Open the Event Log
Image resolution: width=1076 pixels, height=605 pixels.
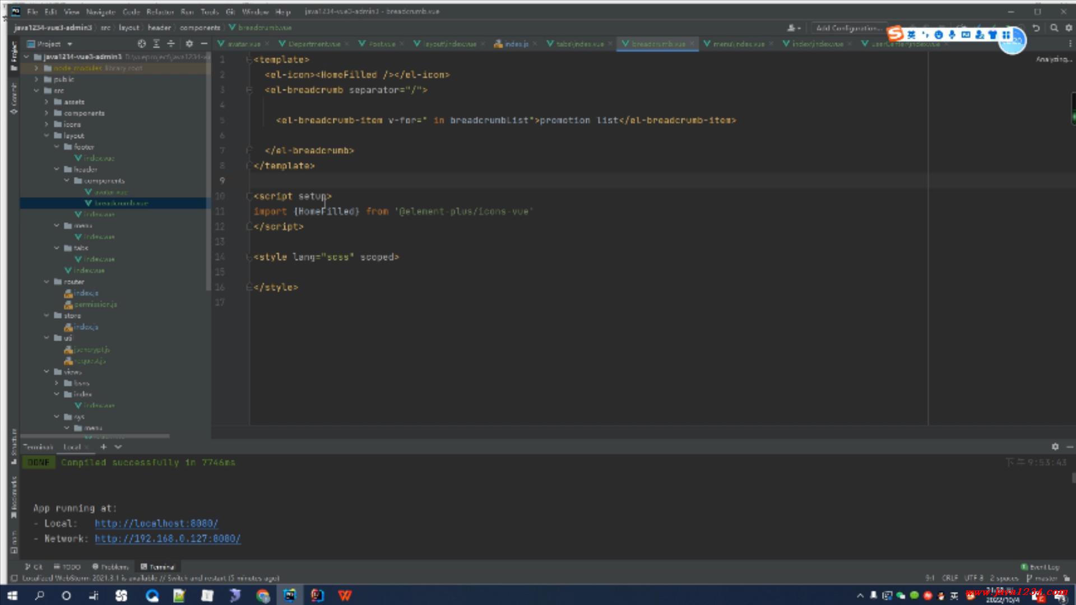(1040, 566)
